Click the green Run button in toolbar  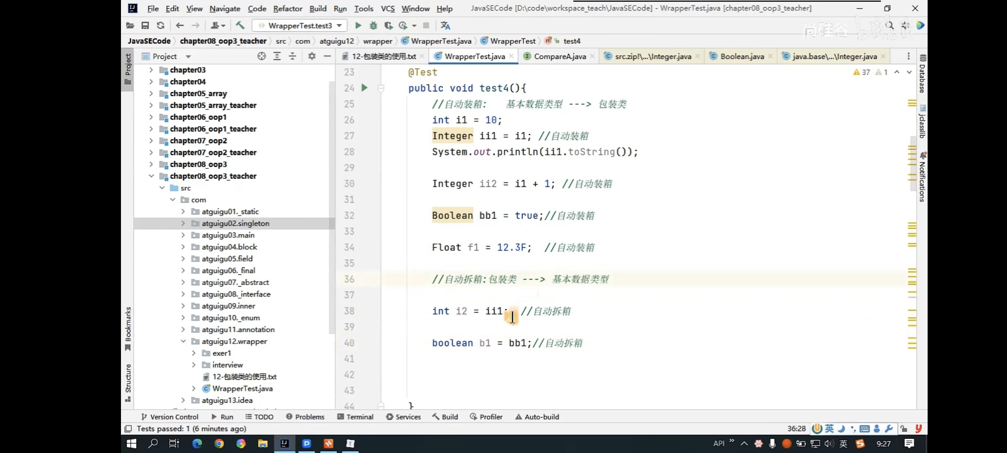click(x=358, y=25)
